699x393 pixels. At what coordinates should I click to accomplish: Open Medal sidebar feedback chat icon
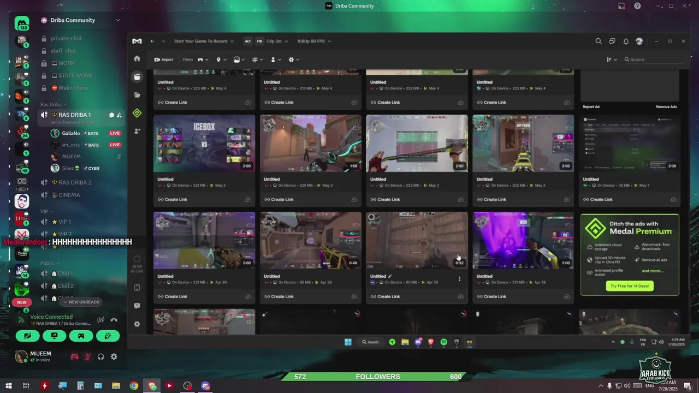pos(137,306)
